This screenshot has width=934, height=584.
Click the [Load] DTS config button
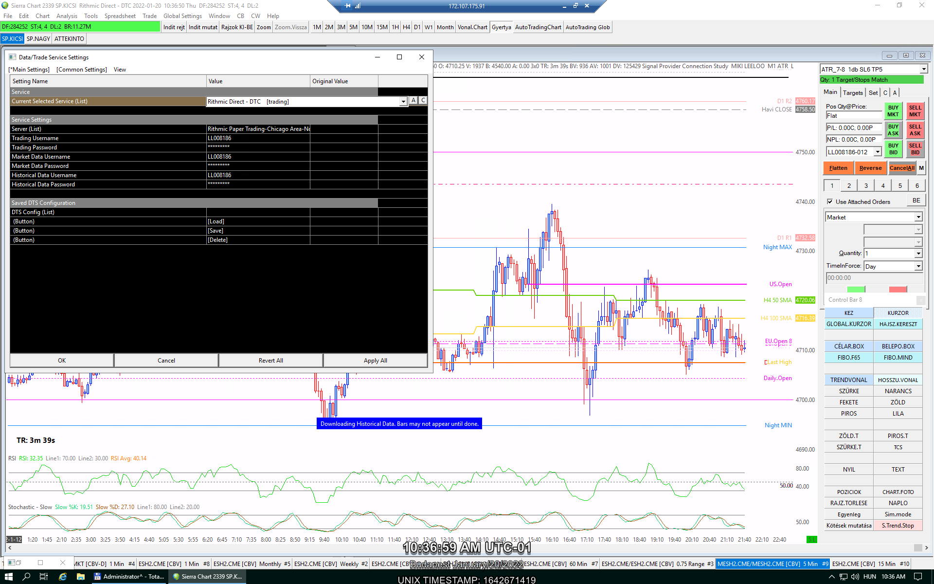tap(258, 221)
